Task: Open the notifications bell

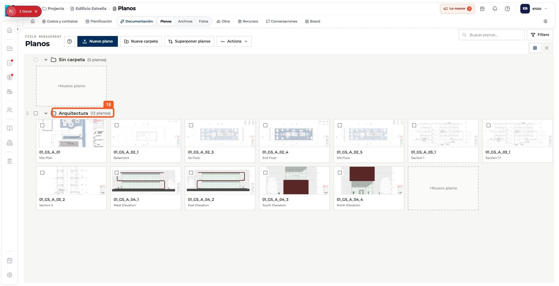Action: 495,9
